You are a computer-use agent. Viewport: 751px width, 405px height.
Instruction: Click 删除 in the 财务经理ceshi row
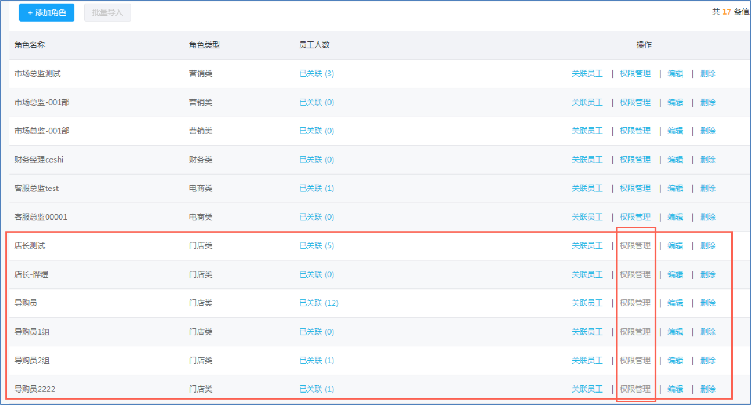tap(708, 160)
